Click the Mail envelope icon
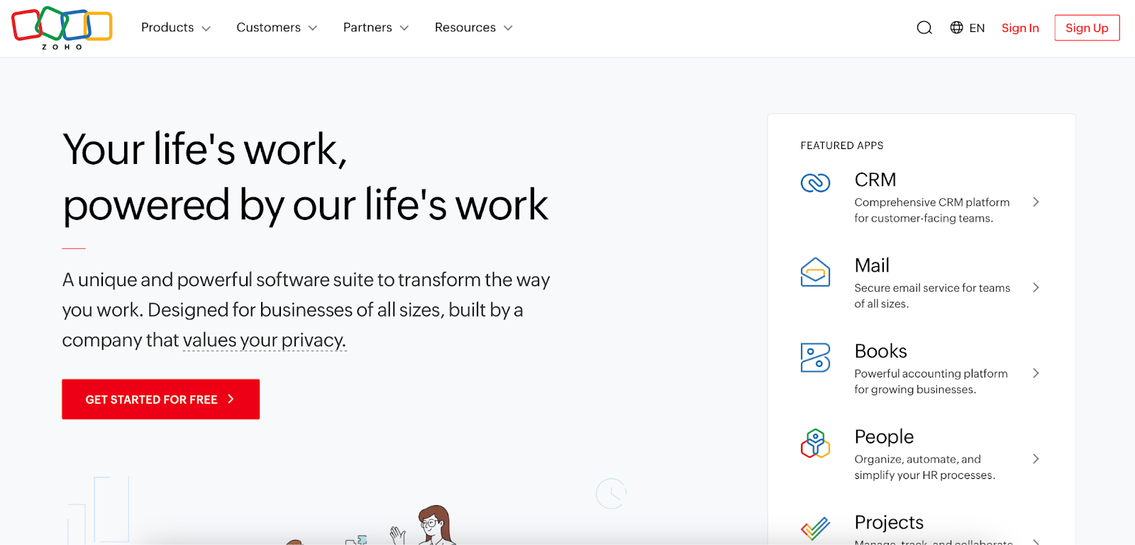This screenshot has width=1135, height=545. [x=815, y=272]
